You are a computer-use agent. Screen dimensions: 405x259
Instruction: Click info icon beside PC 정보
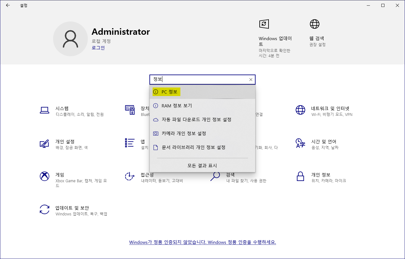155,92
